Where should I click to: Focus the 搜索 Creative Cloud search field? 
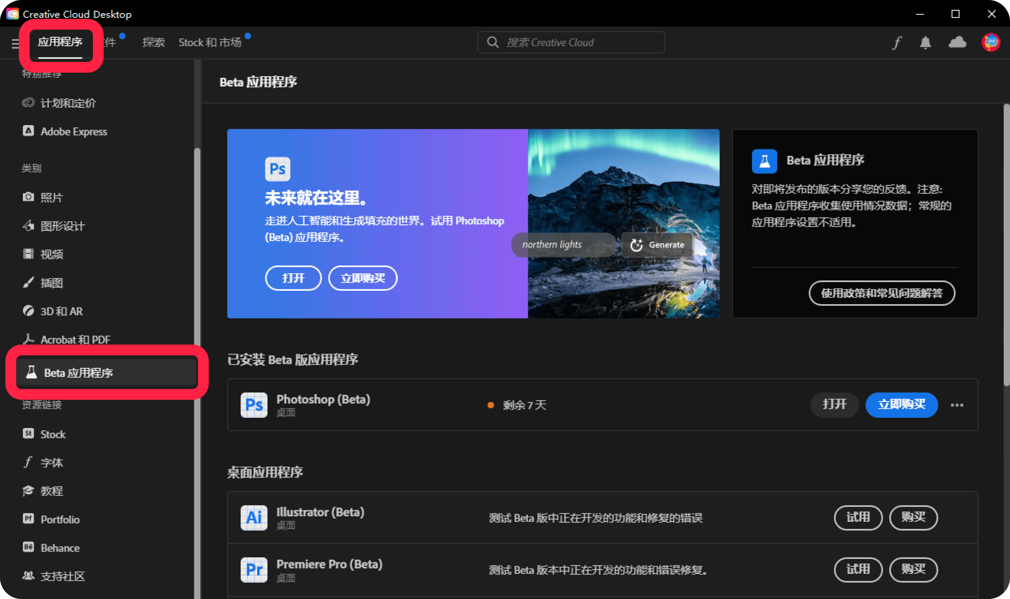[571, 42]
